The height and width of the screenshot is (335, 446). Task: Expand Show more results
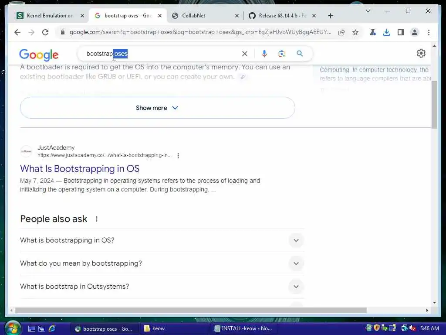(x=157, y=108)
